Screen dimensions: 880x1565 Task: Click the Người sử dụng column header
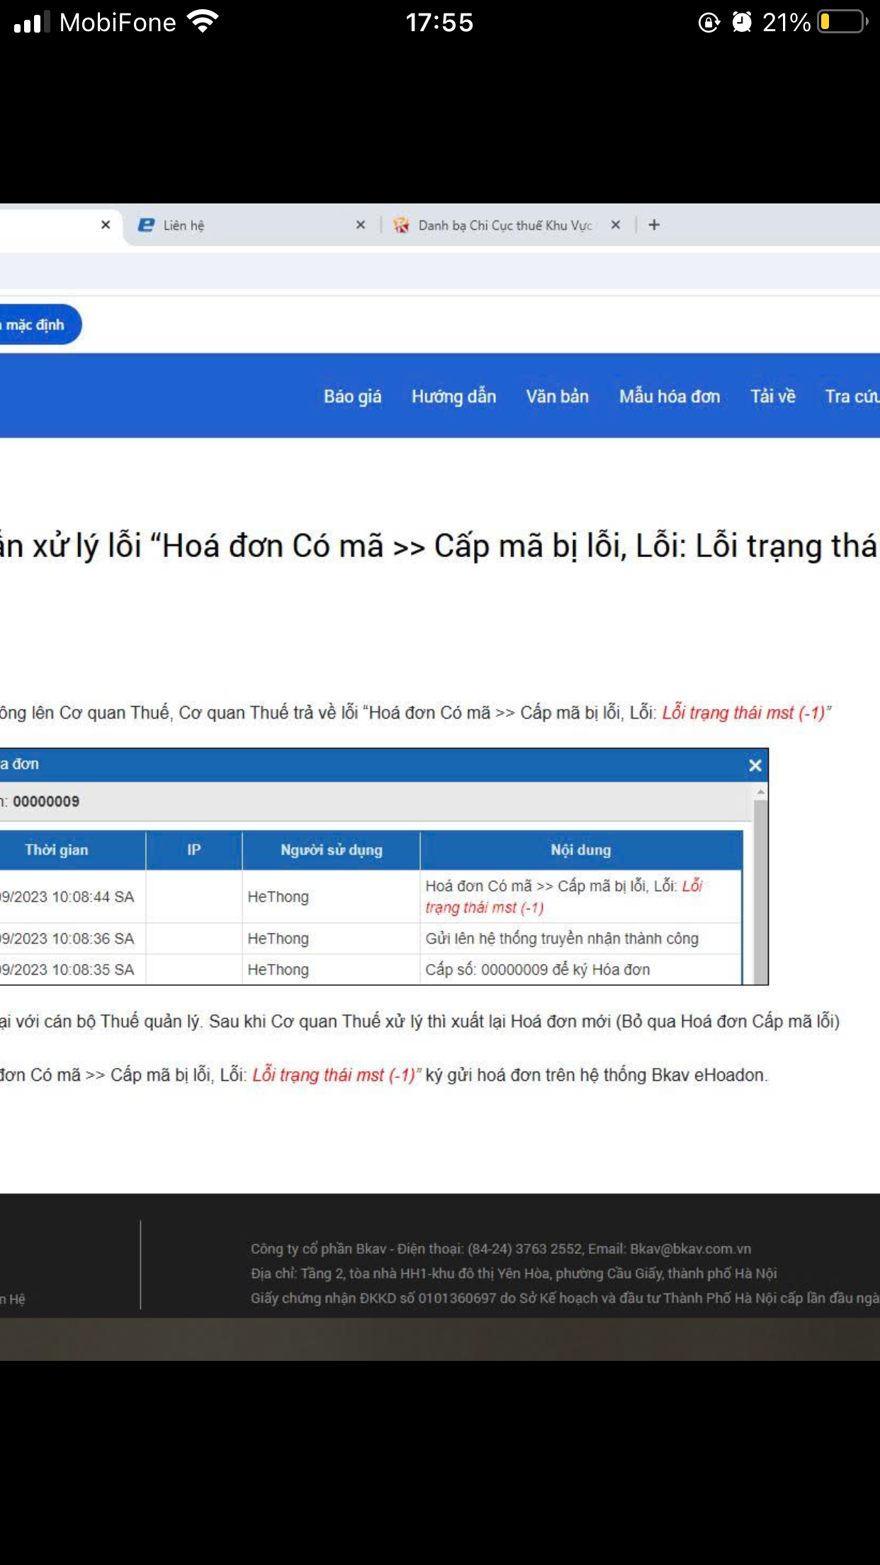[x=331, y=850]
